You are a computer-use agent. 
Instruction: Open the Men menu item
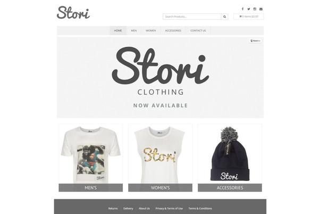[x=134, y=30]
